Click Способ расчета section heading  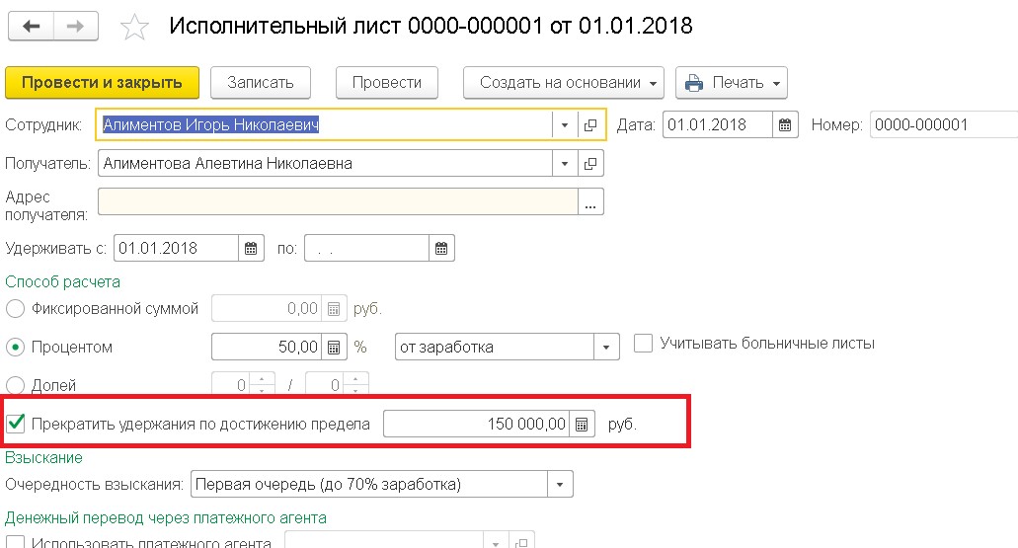point(63,282)
